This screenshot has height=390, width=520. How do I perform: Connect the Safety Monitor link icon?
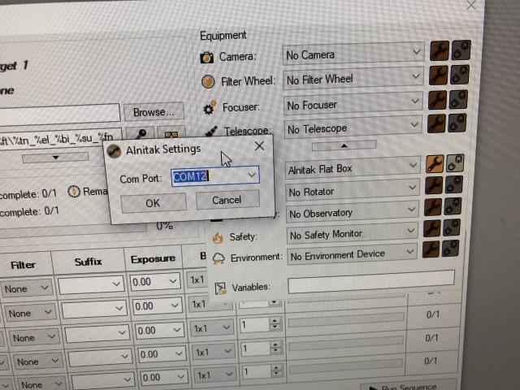click(x=452, y=227)
